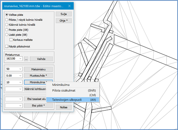Click the Maksimisivu button
The height and width of the screenshot is (130, 178).
[x=38, y=69]
